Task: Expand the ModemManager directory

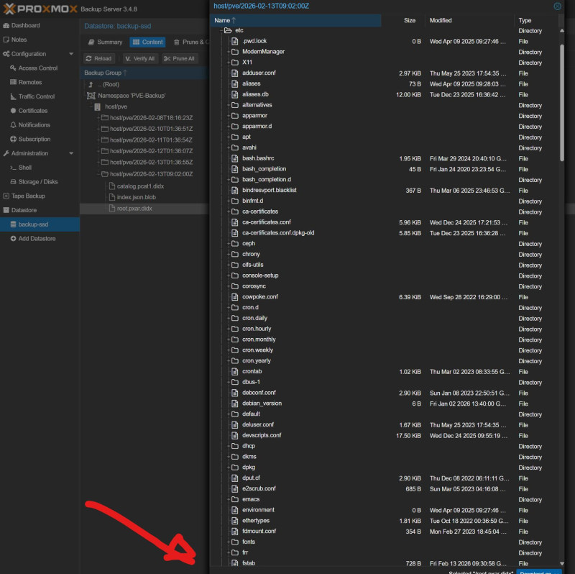Action: click(x=229, y=52)
